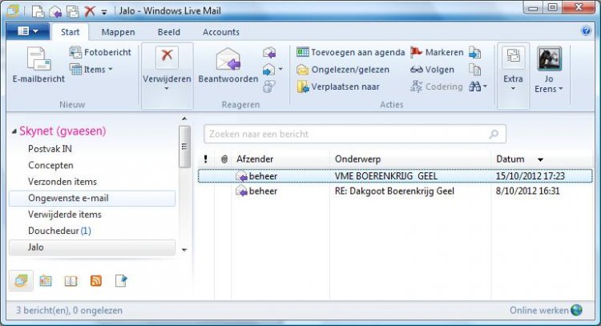Open the Verzonden items folder
This screenshot has height=326, width=601.
coord(63,182)
